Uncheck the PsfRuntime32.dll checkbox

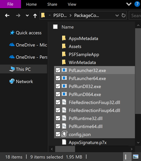[58, 118]
